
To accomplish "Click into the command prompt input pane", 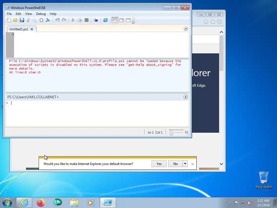I will 97,113.
